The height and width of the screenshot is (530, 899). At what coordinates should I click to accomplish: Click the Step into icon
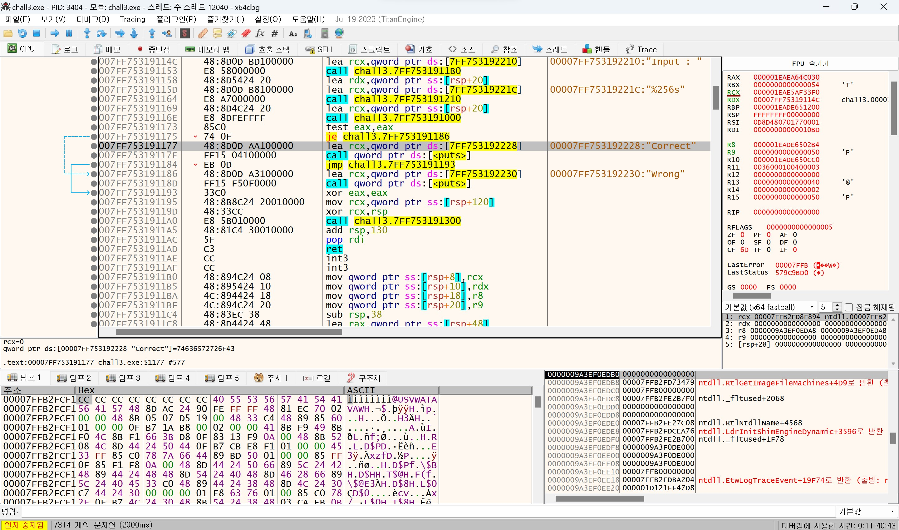(x=87, y=33)
